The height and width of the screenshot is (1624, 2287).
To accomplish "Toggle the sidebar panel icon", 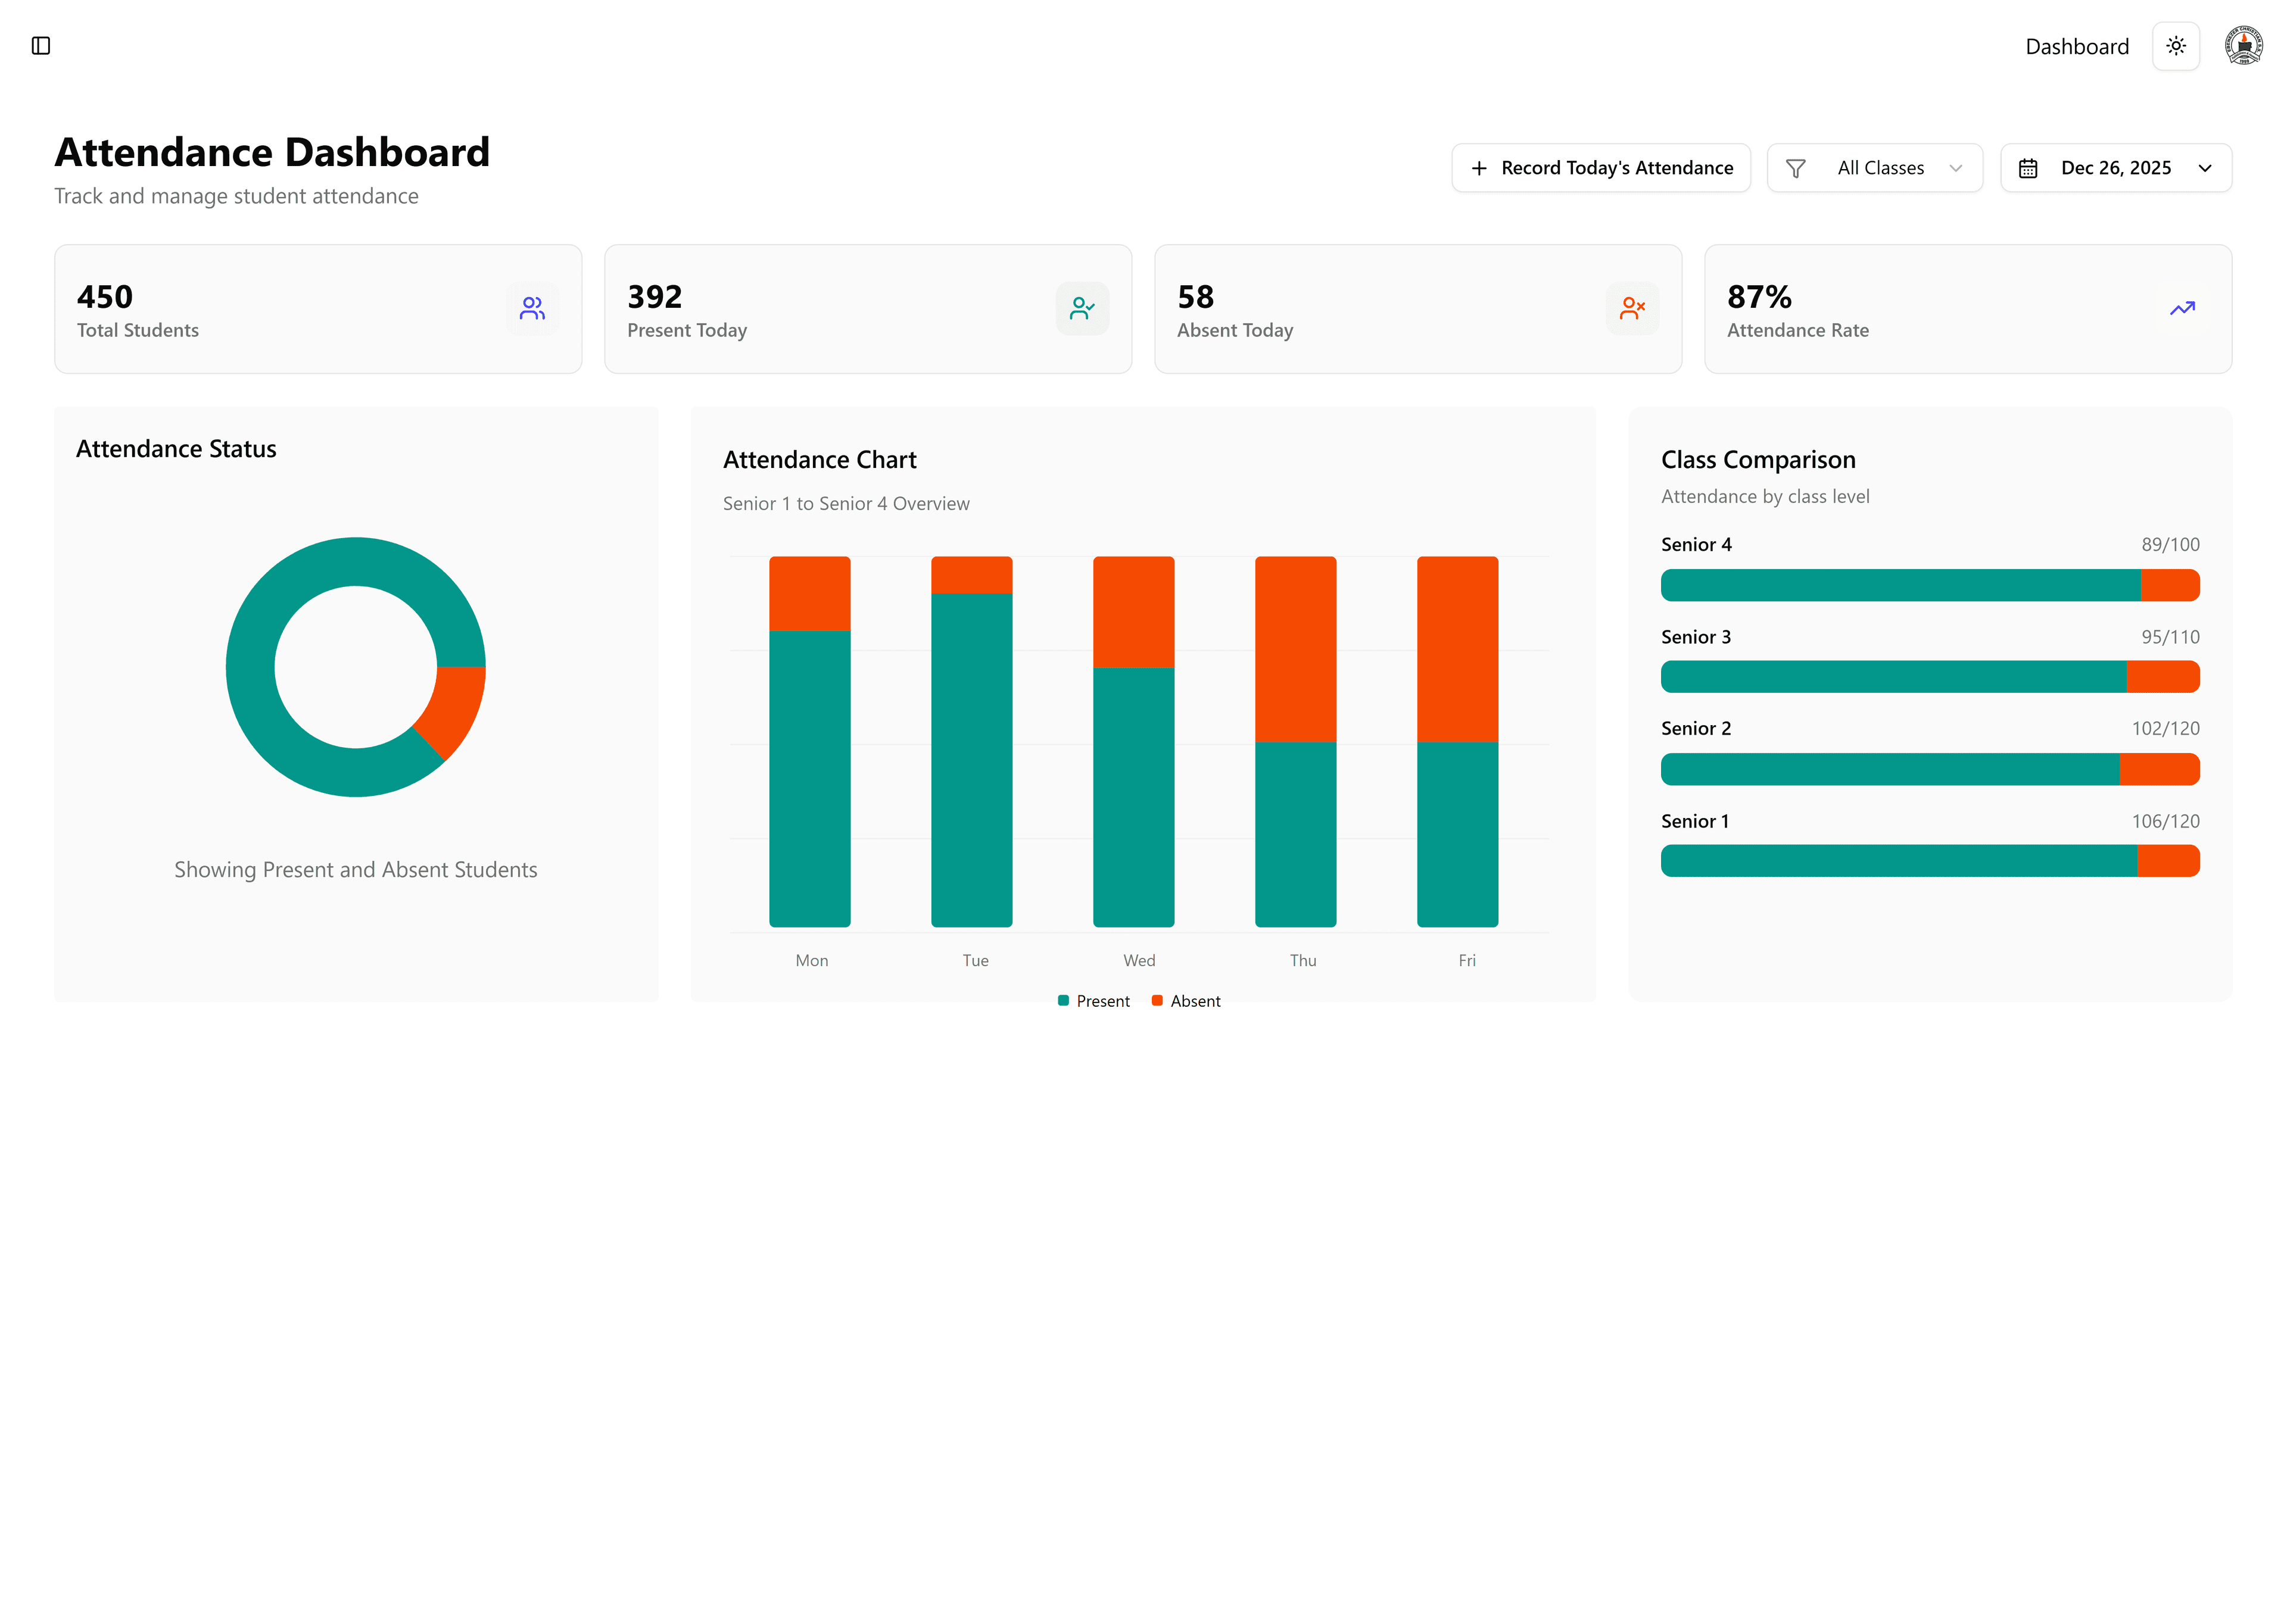I will [41, 45].
